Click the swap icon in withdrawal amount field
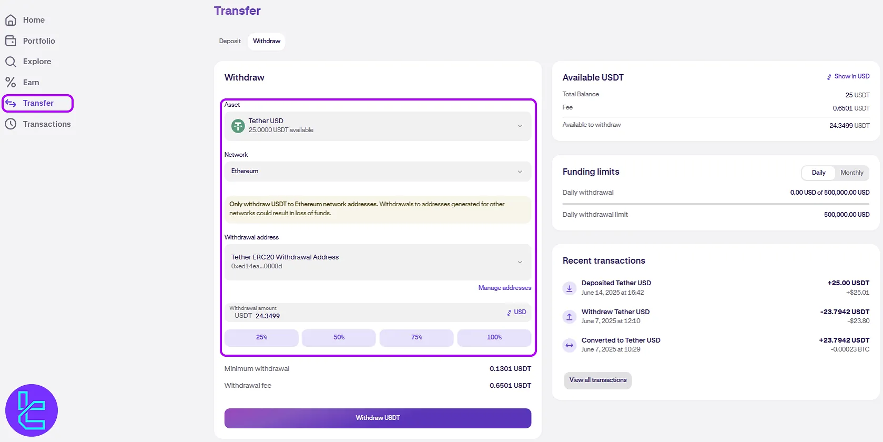This screenshot has width=883, height=442. pyautogui.click(x=509, y=313)
